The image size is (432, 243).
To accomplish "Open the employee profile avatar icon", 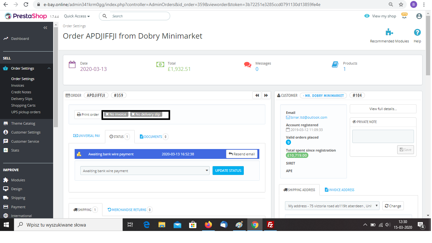I will point(419,16).
